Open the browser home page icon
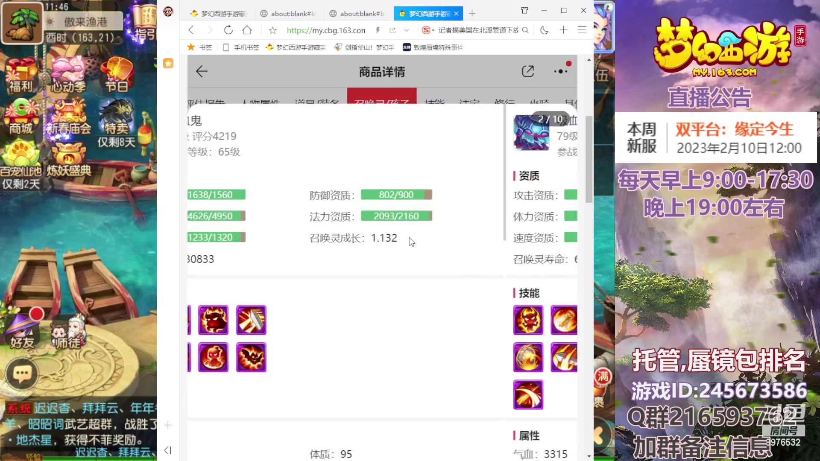820x461 pixels. point(247,30)
